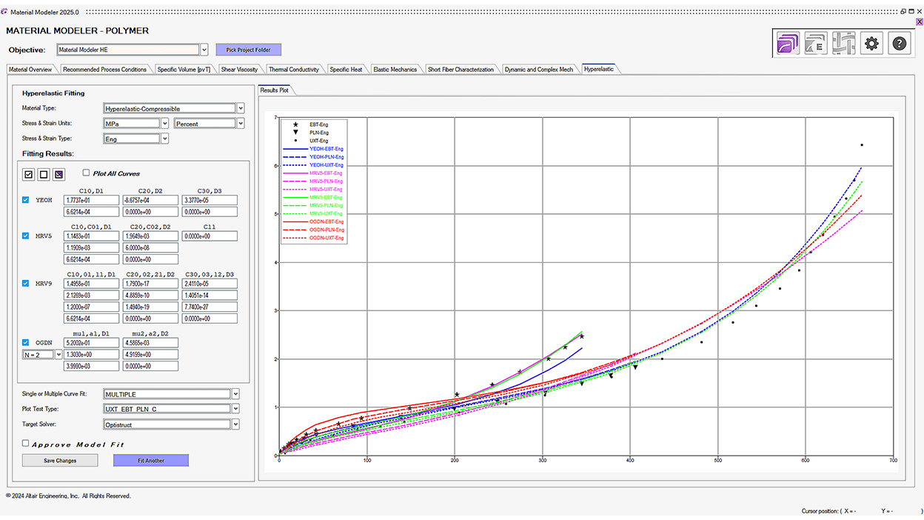
Task: Click the deselect-all empty box icon
Action: click(x=44, y=174)
